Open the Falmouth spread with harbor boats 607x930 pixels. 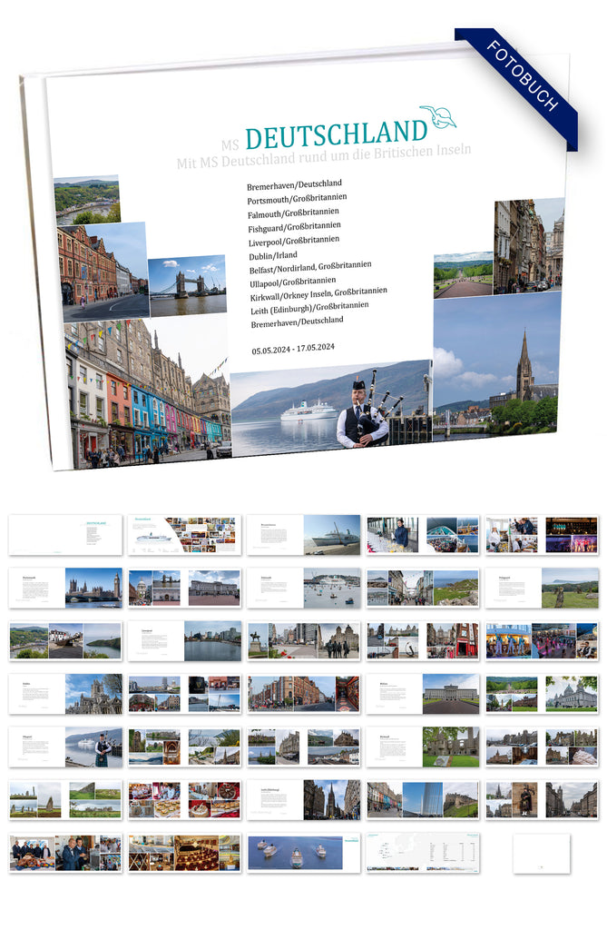303,588
